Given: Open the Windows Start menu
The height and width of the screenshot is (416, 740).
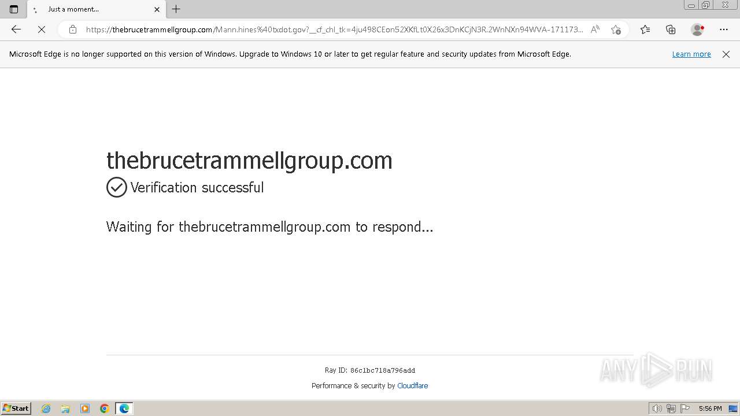Looking at the screenshot, I should coord(16,408).
